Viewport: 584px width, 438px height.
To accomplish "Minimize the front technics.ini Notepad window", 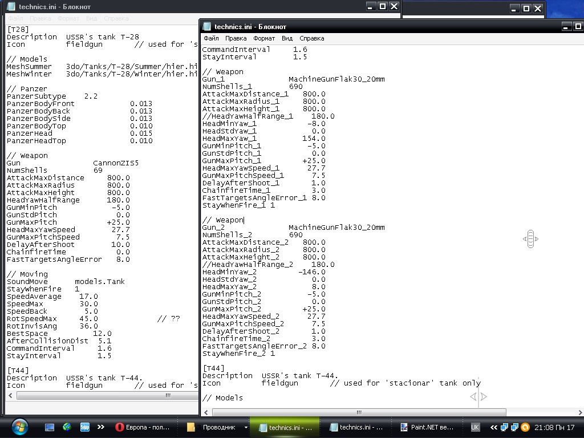I will click(566, 26).
